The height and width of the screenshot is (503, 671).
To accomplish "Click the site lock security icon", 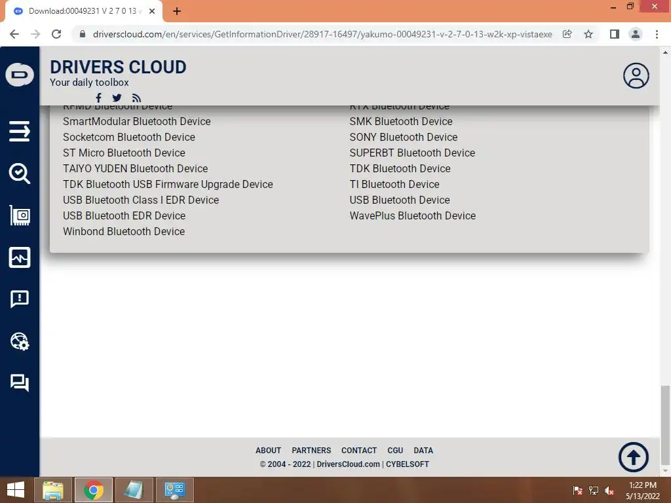I will tap(83, 34).
